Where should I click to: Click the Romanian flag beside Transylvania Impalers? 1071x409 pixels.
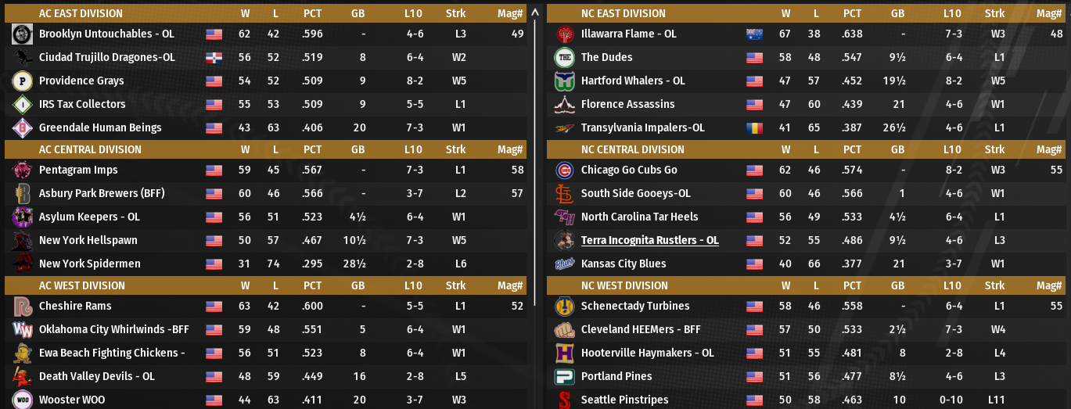point(754,128)
